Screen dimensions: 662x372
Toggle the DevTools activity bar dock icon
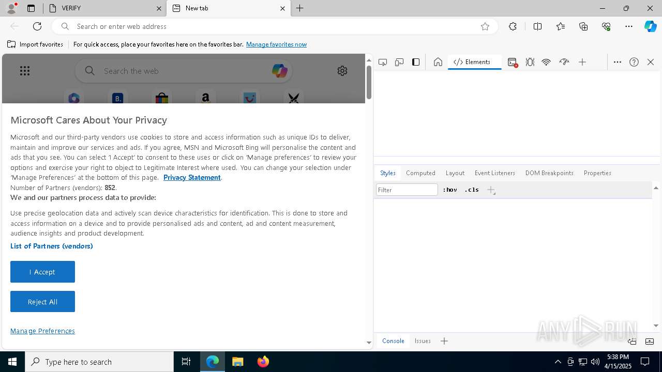[416, 62]
